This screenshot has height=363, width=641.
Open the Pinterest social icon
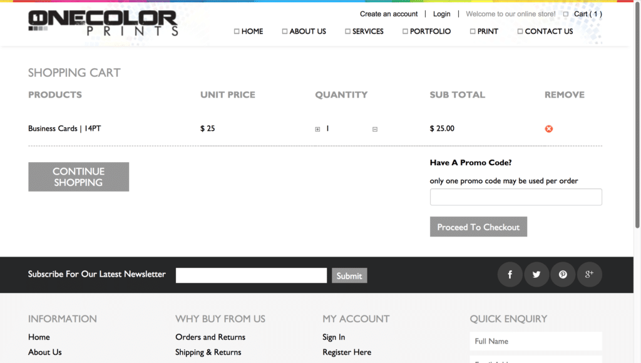[x=563, y=274]
